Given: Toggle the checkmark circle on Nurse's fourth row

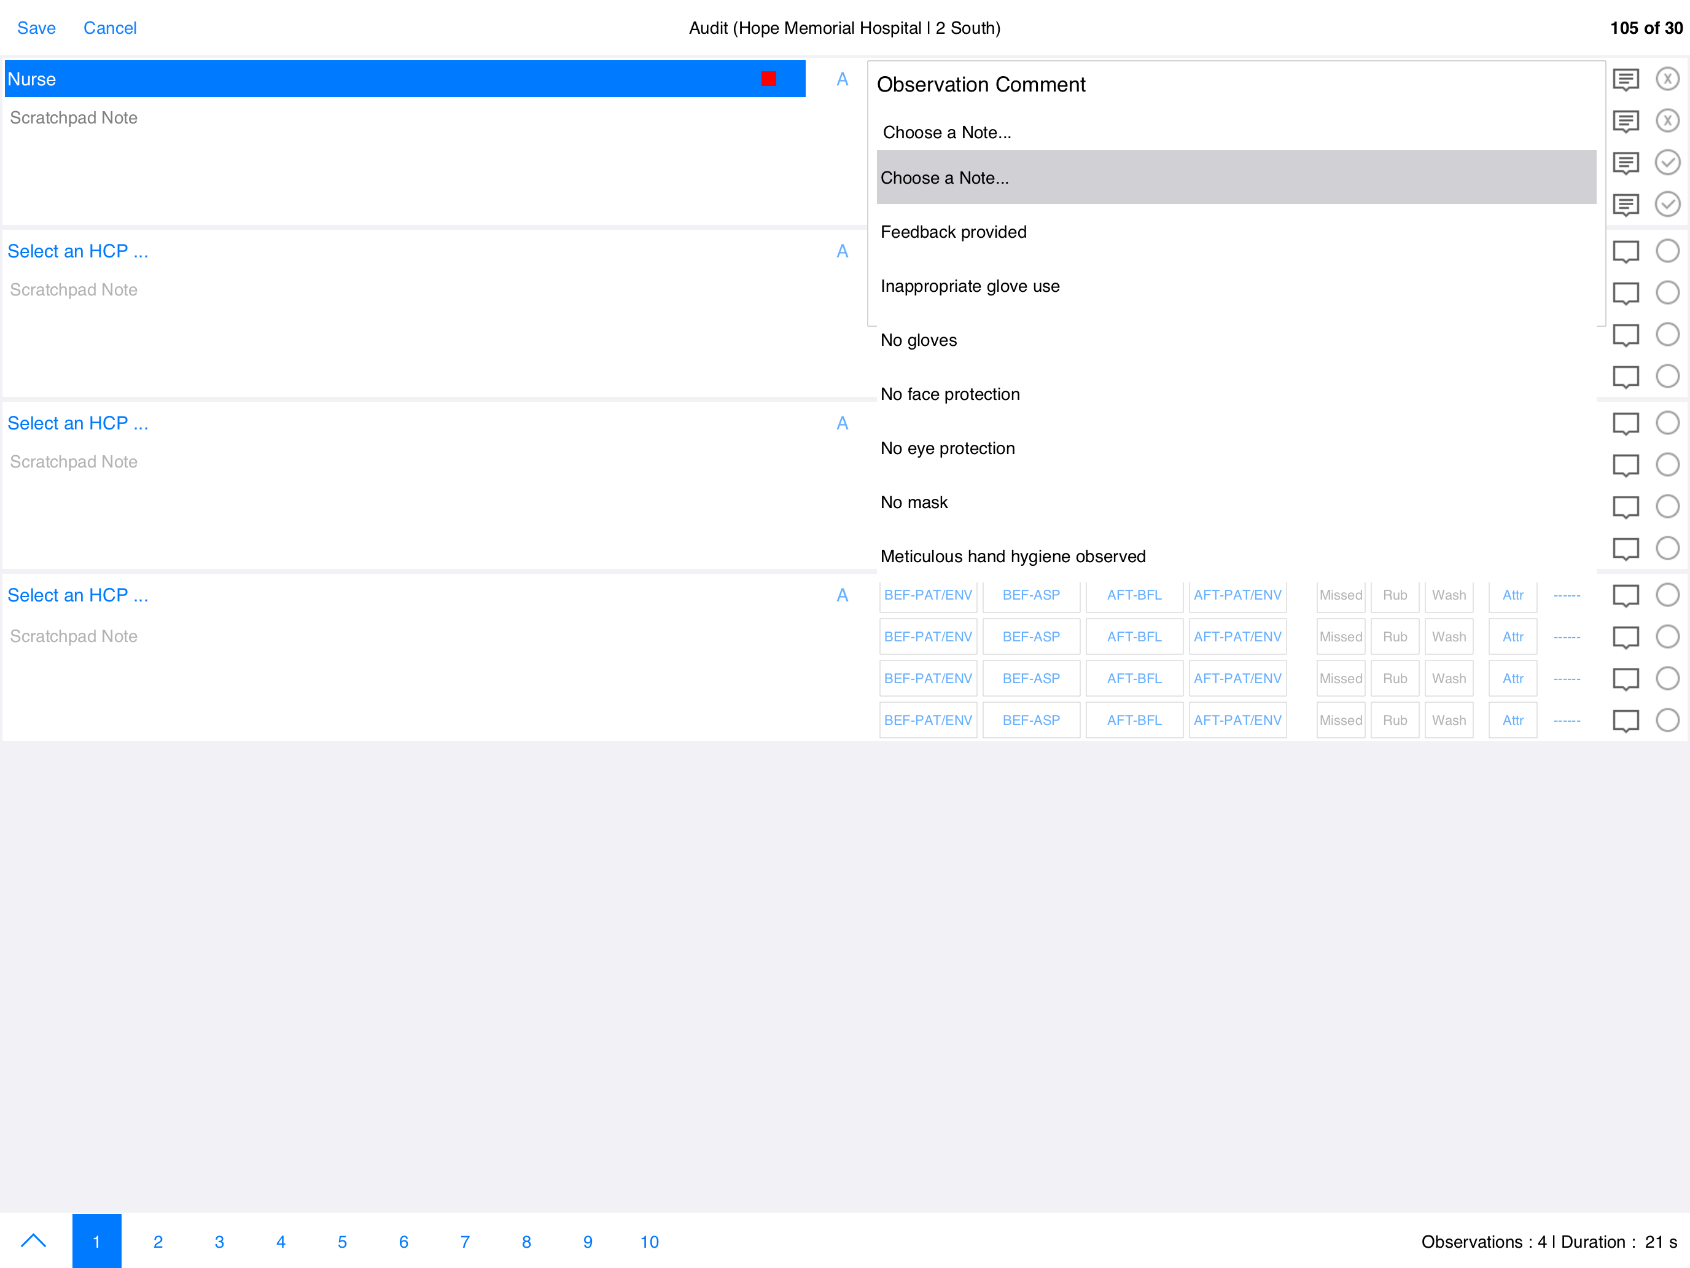Looking at the screenshot, I should [1667, 204].
